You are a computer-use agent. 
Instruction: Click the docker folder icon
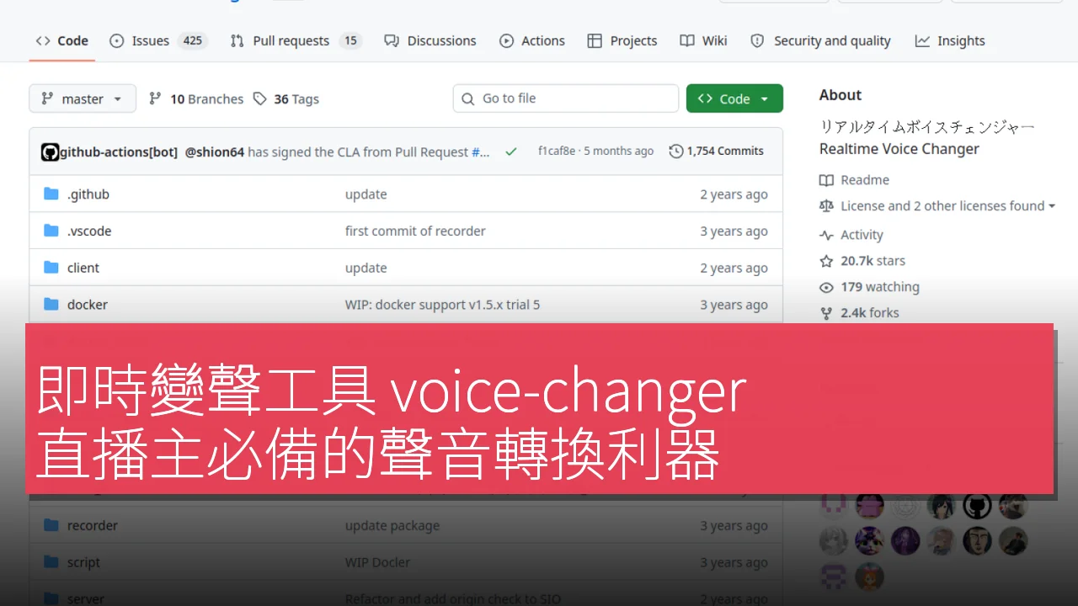(x=51, y=305)
